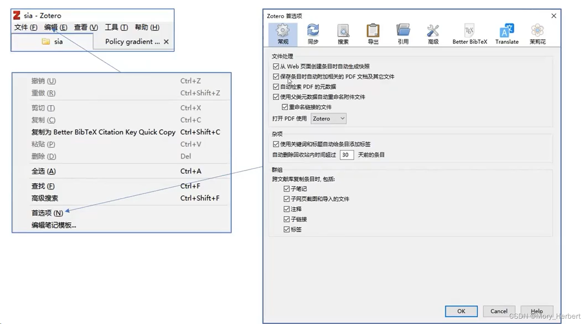This screenshot has width=587, height=324.
Task: Open the 搜索 (Search) preferences pane
Action: point(343,34)
